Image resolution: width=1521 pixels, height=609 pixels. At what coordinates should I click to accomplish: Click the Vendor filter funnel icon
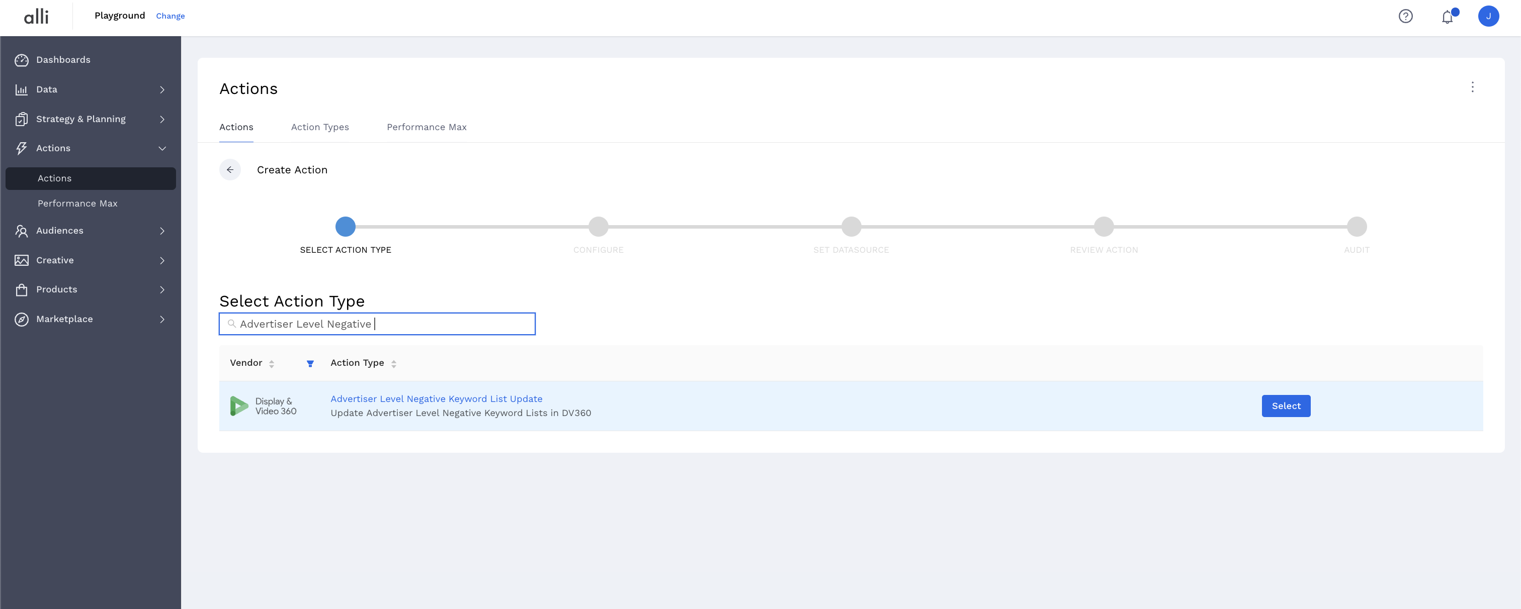pos(310,363)
